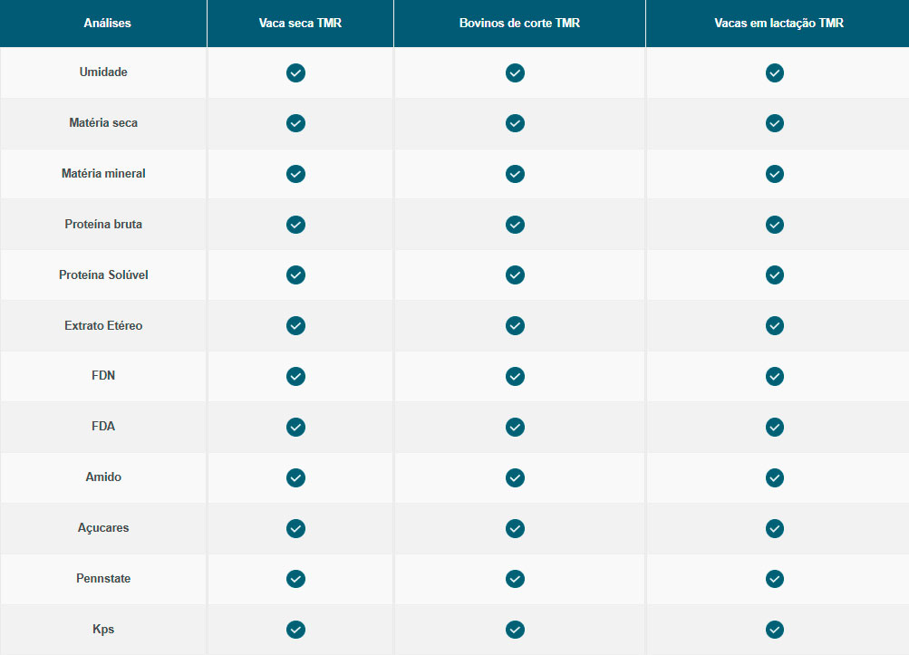Click the Pennstate row label

[103, 579]
